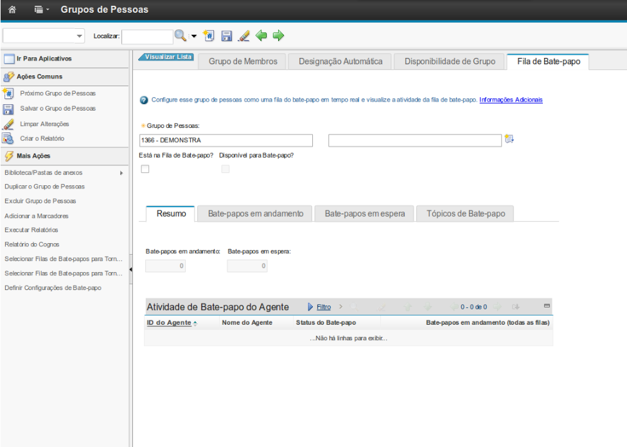Expand the search options arrow next to magnifier
This screenshot has height=447, width=627.
click(194, 36)
